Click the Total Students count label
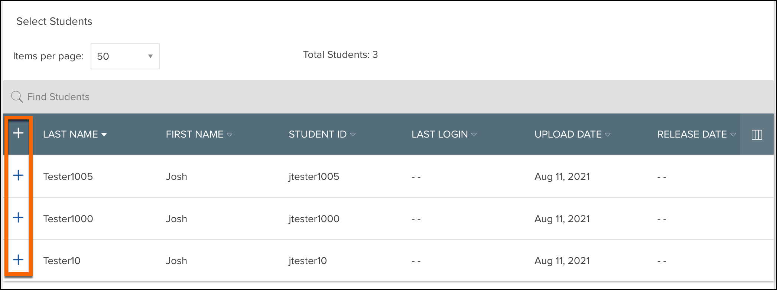Screen dimensions: 777x290 point(340,55)
